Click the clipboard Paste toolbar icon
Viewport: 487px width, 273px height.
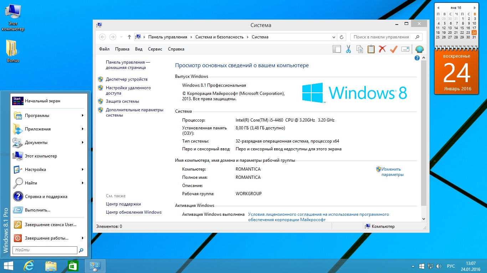pyautogui.click(x=371, y=49)
